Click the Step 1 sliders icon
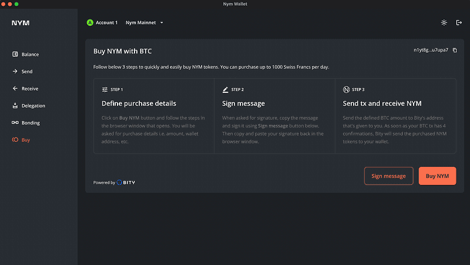This screenshot has width=470, height=265. point(105,89)
